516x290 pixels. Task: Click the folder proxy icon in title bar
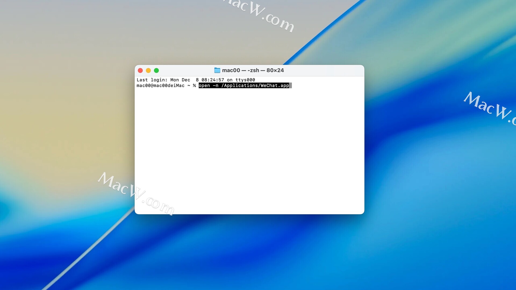click(217, 70)
